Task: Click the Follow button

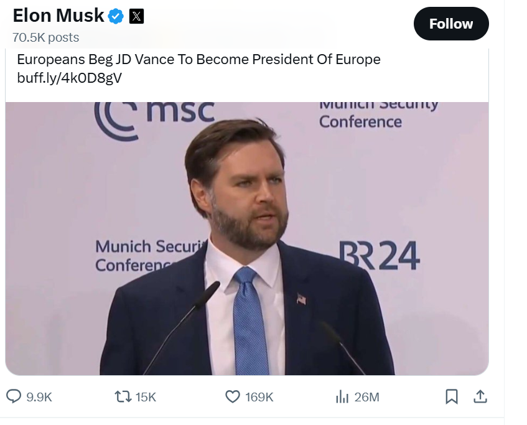Action: 451,24
